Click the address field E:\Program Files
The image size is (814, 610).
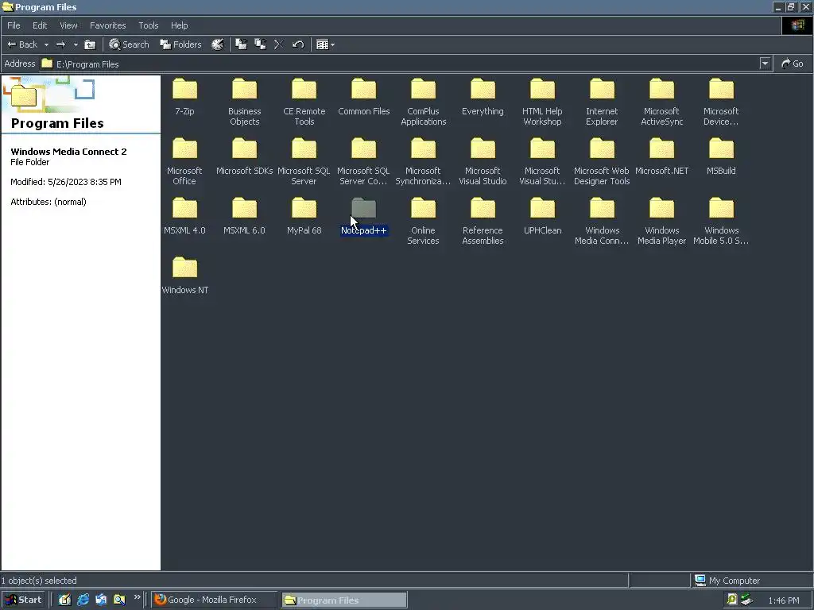coord(399,64)
